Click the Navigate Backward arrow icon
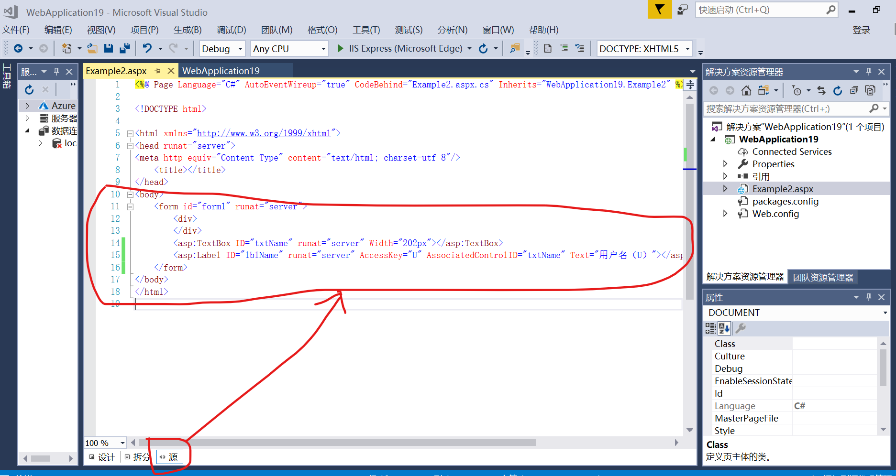The image size is (896, 476). 19,48
